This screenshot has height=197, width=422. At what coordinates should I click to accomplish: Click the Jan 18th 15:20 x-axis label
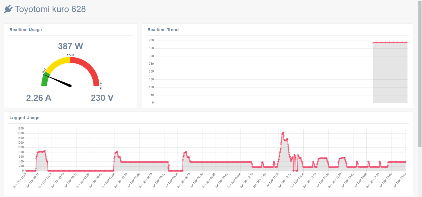335,181
